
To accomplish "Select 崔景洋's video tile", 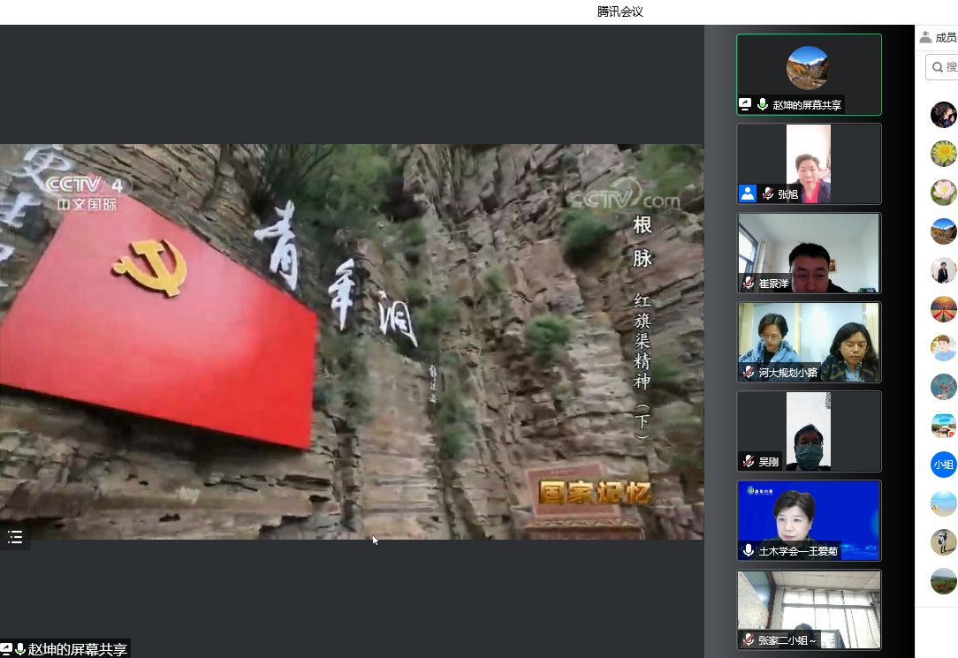I will 809,253.
